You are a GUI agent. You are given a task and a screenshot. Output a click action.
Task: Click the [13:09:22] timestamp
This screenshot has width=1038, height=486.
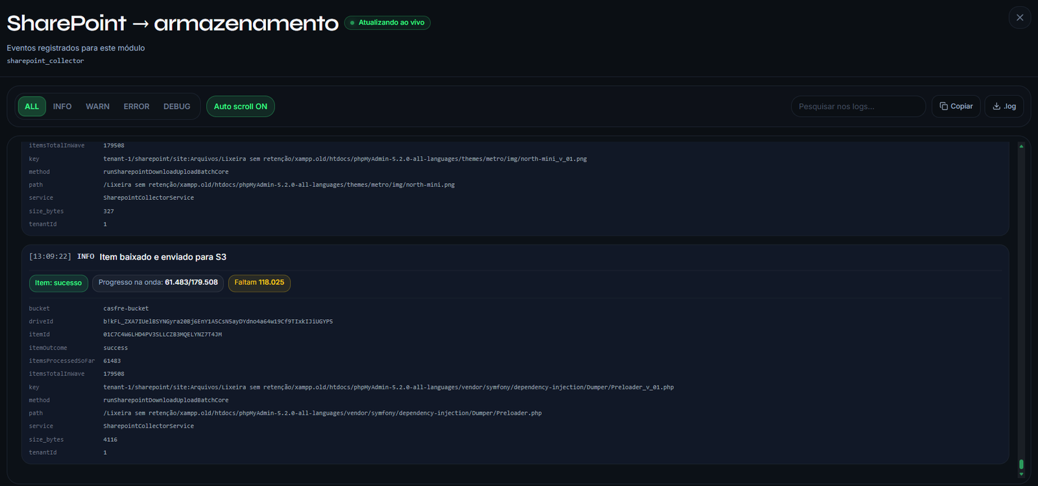tap(50, 257)
